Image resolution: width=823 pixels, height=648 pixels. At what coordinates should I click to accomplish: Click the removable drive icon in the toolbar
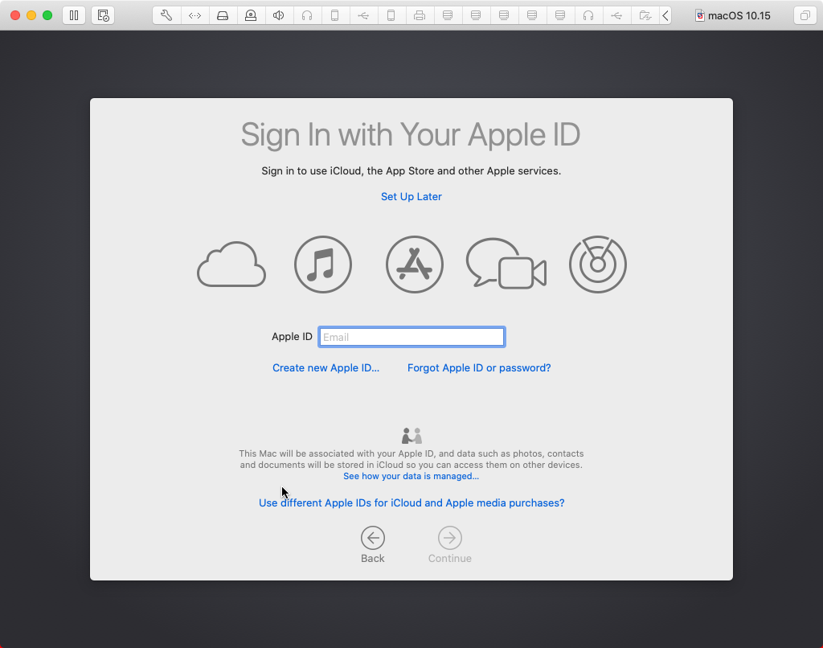click(x=223, y=14)
